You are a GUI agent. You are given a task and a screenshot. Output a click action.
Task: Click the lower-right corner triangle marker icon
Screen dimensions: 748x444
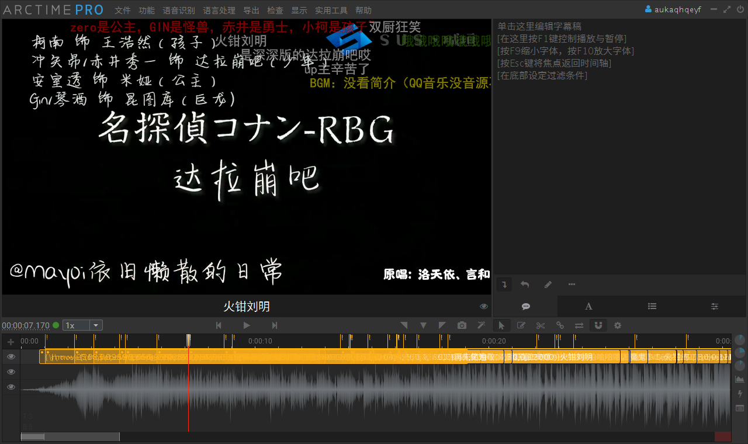404,325
